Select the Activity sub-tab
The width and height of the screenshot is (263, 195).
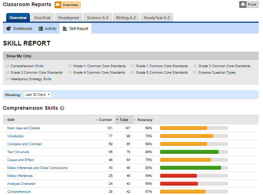(47, 29)
